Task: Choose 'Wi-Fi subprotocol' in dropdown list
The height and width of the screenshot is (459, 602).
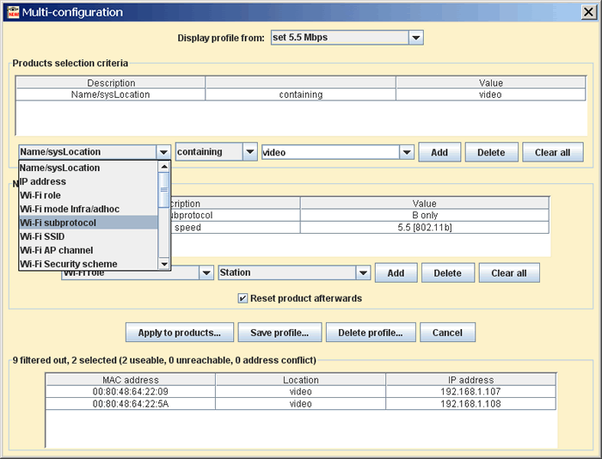Action: coord(88,223)
